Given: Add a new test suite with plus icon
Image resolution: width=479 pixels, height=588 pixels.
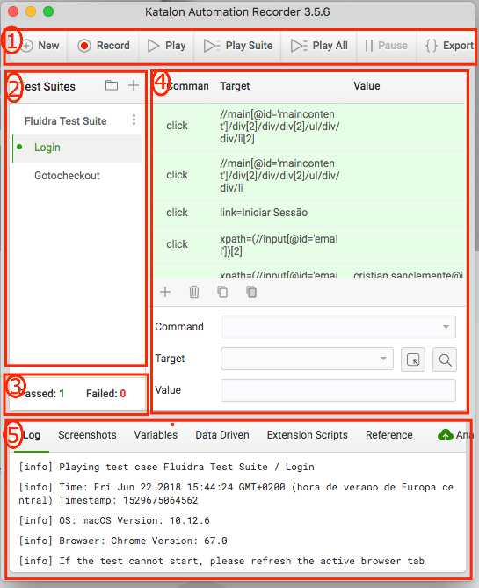Looking at the screenshot, I should [x=134, y=85].
